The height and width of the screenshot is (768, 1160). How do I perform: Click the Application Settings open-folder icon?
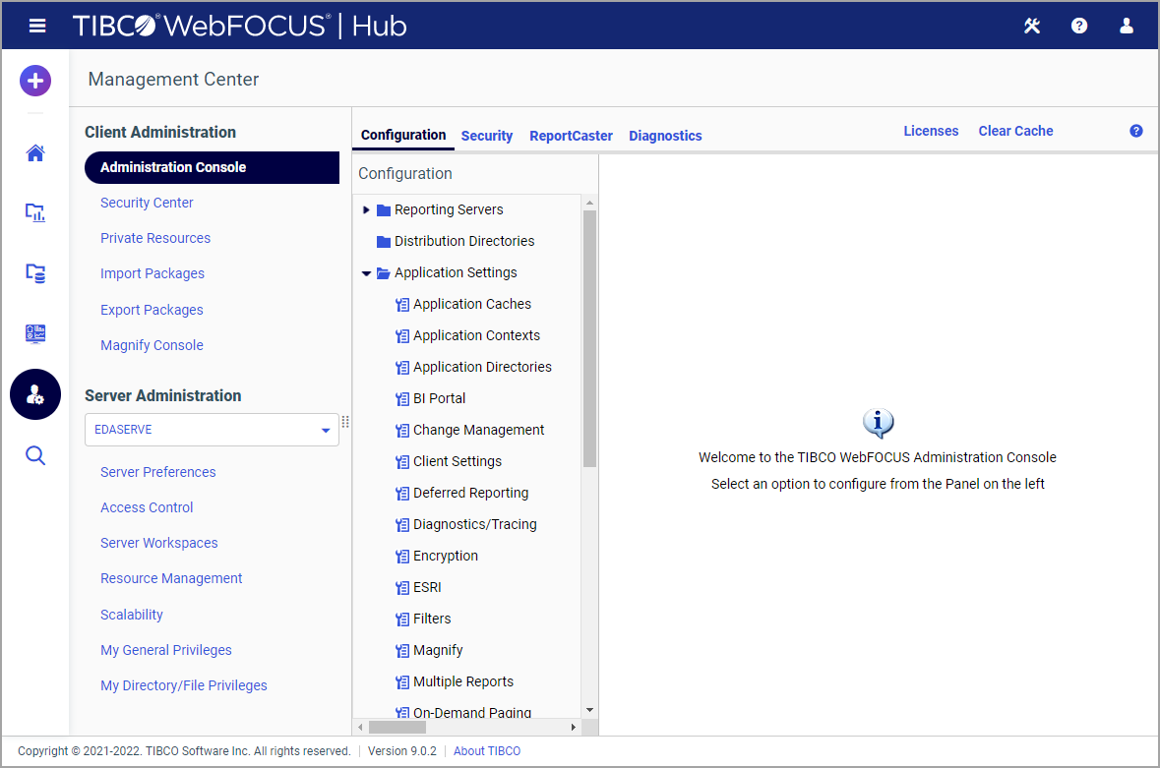tap(383, 273)
